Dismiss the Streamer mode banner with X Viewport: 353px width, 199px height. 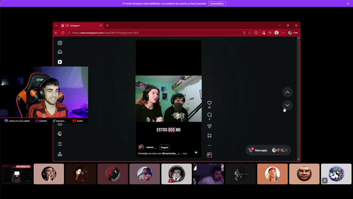tap(348, 4)
